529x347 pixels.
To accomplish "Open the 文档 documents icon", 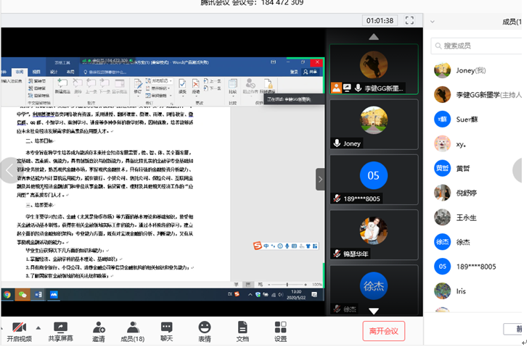I will point(242,330).
